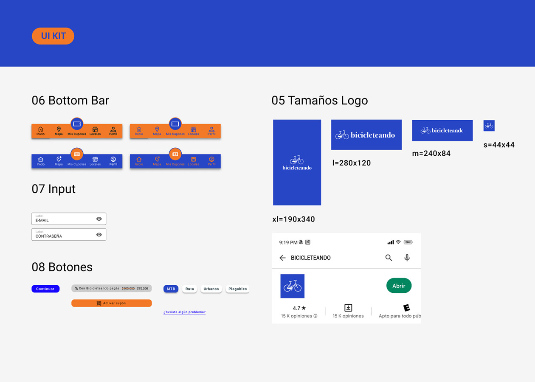Tap Mis Cupones in the blue bar with white labels
Viewport: 535px width, 382px height.
(77, 157)
